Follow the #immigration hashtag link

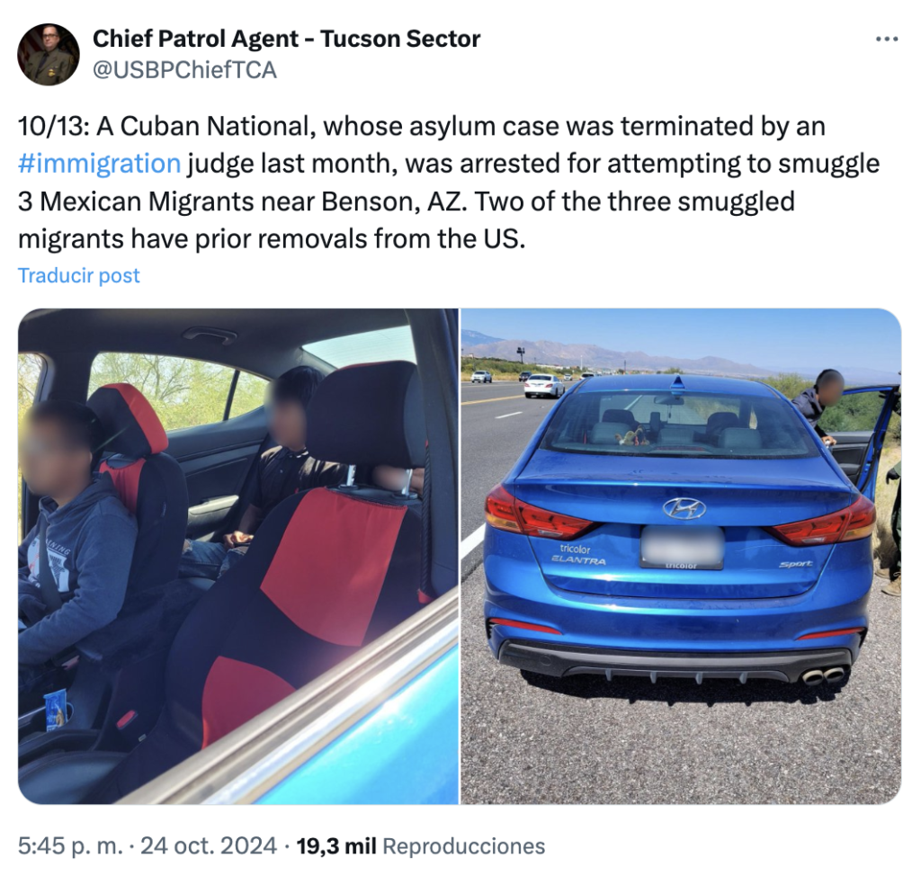tap(99, 164)
